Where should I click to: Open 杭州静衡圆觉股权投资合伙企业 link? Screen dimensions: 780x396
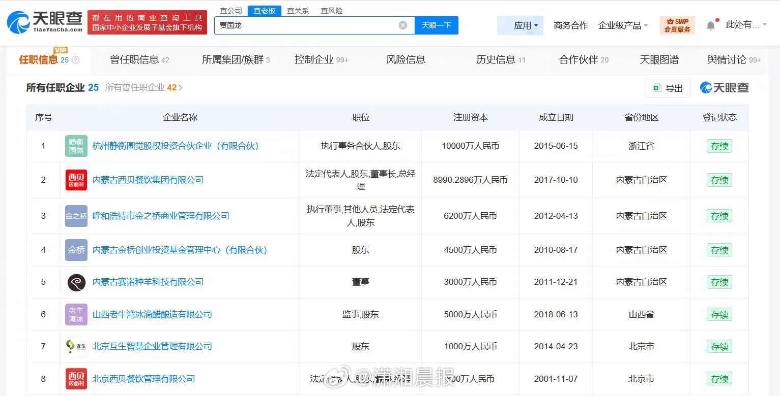(x=176, y=146)
